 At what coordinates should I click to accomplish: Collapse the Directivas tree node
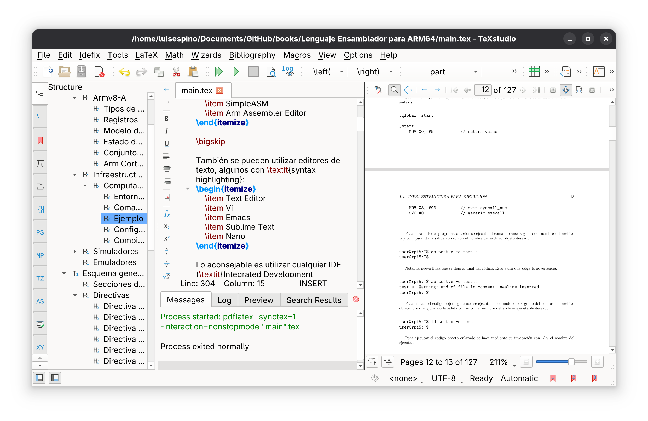pos(75,295)
